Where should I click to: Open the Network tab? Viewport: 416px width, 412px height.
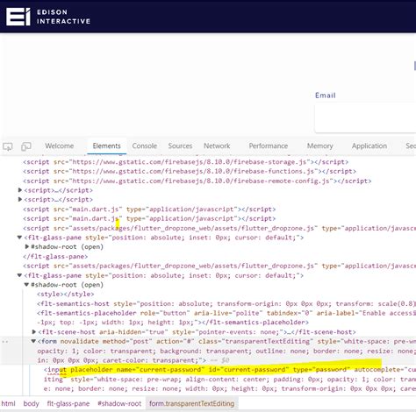point(217,146)
